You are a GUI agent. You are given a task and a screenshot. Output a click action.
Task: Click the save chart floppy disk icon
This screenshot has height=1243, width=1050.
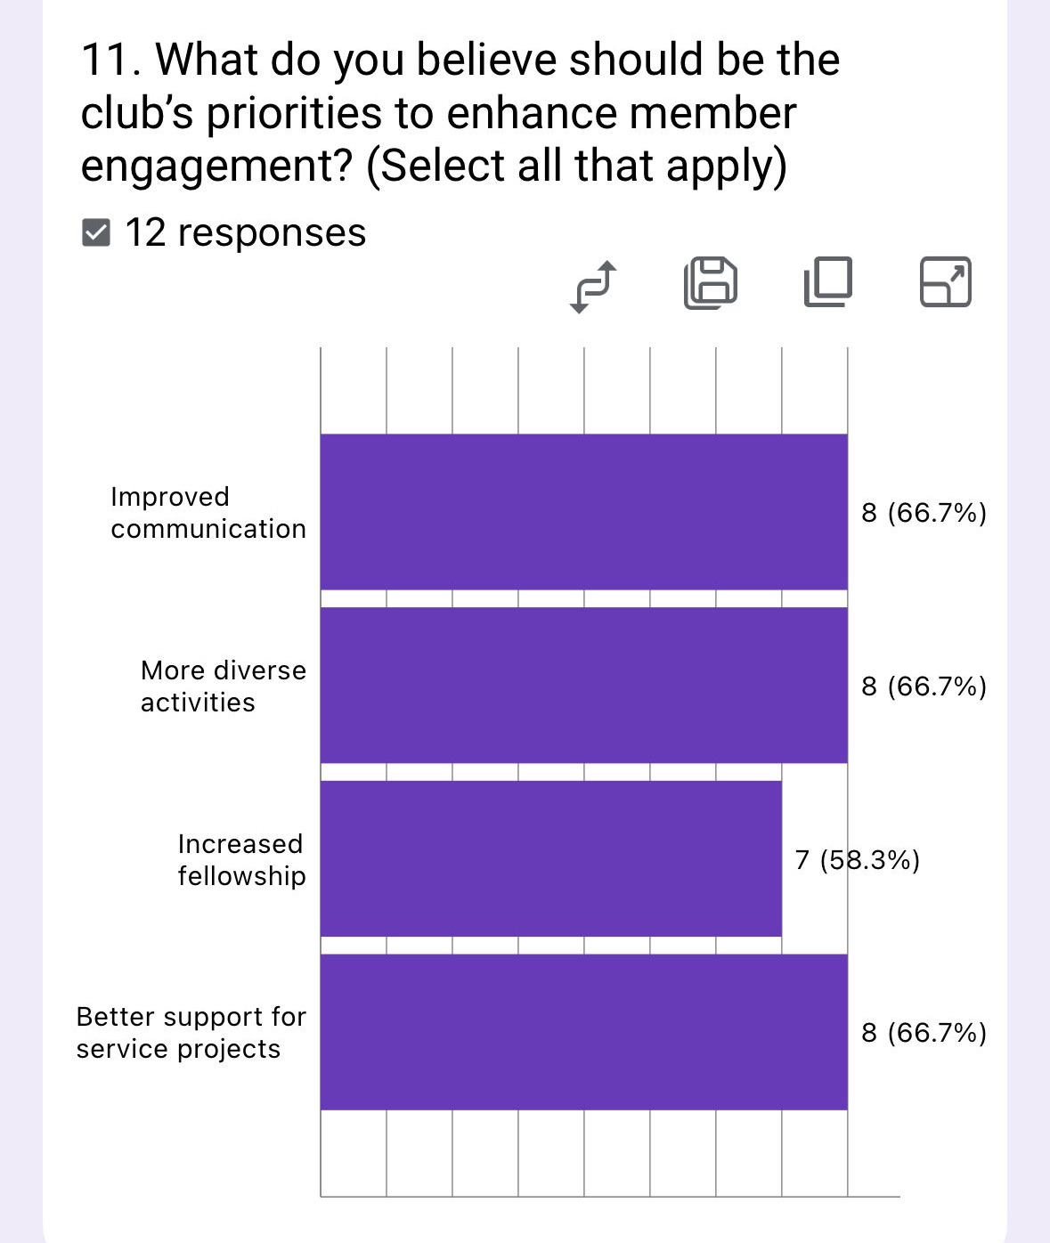[x=710, y=283]
